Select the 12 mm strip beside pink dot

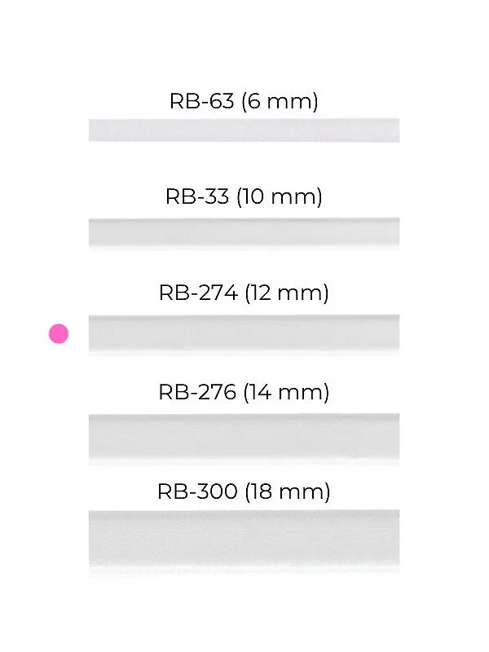244,333
